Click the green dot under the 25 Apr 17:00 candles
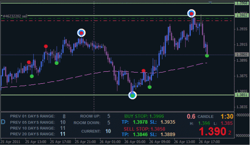Screen dimensions: 250x145 tap(56, 63)
